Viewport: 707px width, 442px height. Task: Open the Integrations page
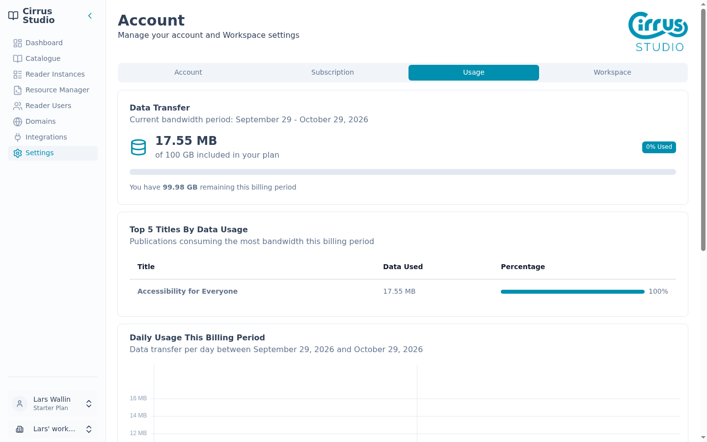tap(53, 138)
